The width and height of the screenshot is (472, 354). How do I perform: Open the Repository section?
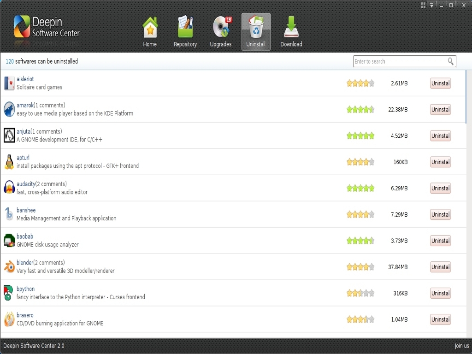click(x=185, y=32)
